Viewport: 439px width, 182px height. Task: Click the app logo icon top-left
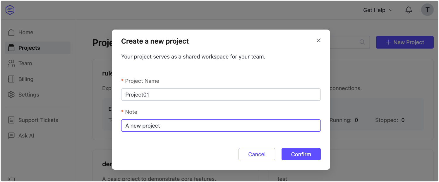10,10
